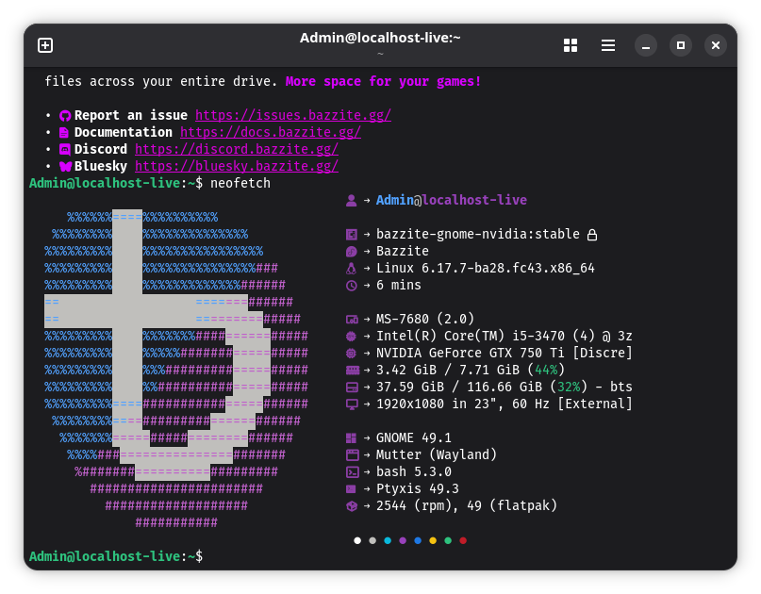Click the GPU icon beside NVIDIA GeForce
The width and height of the screenshot is (761, 594).
(352, 354)
